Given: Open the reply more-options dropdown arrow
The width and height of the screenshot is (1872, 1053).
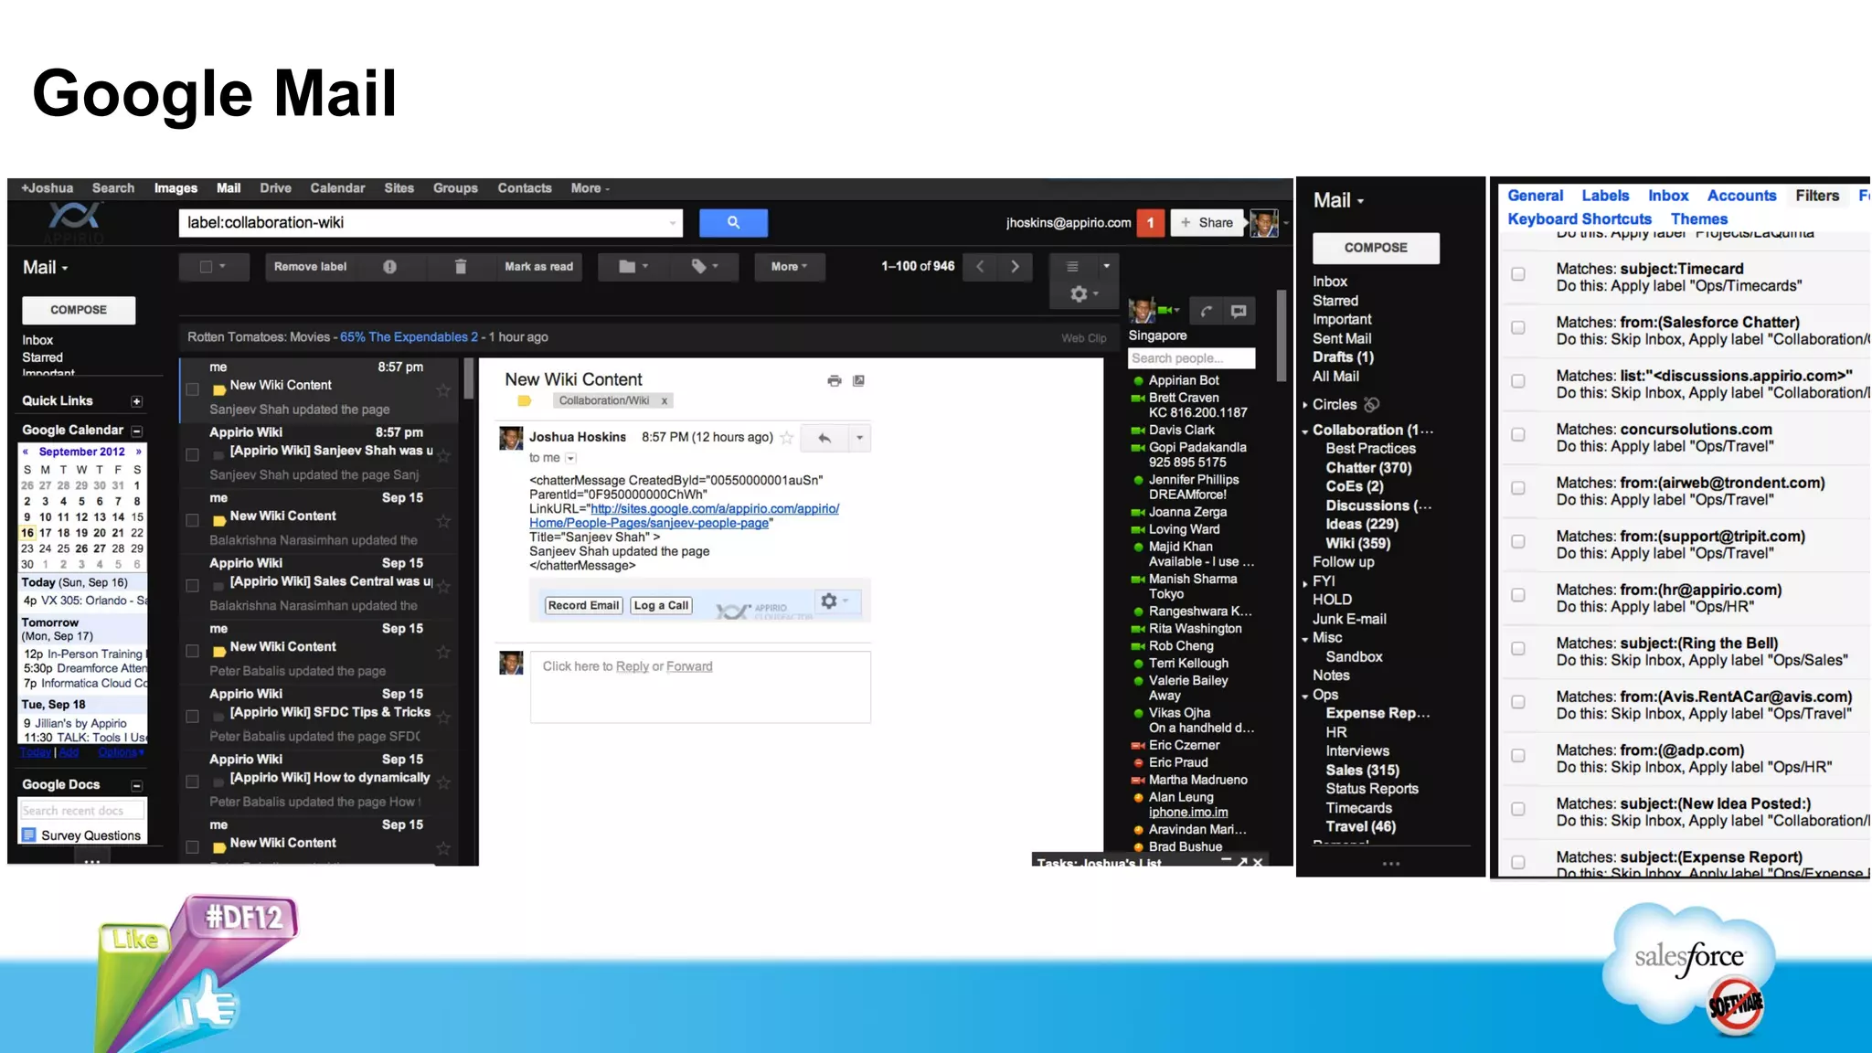Looking at the screenshot, I should (x=859, y=438).
